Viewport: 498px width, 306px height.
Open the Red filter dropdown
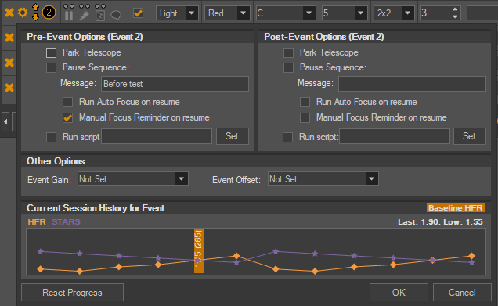point(227,13)
